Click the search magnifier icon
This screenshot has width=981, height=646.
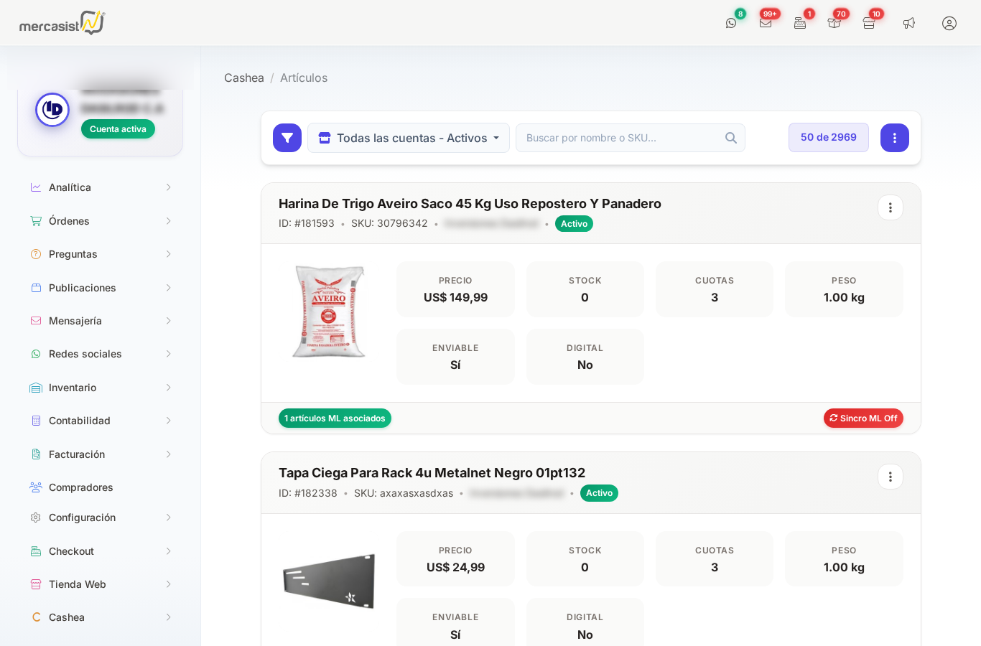coord(731,138)
